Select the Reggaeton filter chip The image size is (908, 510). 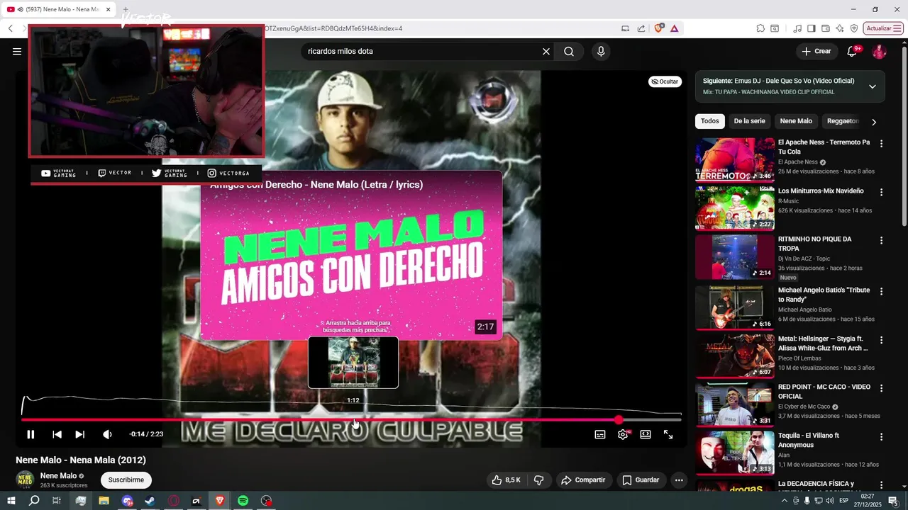(x=843, y=121)
